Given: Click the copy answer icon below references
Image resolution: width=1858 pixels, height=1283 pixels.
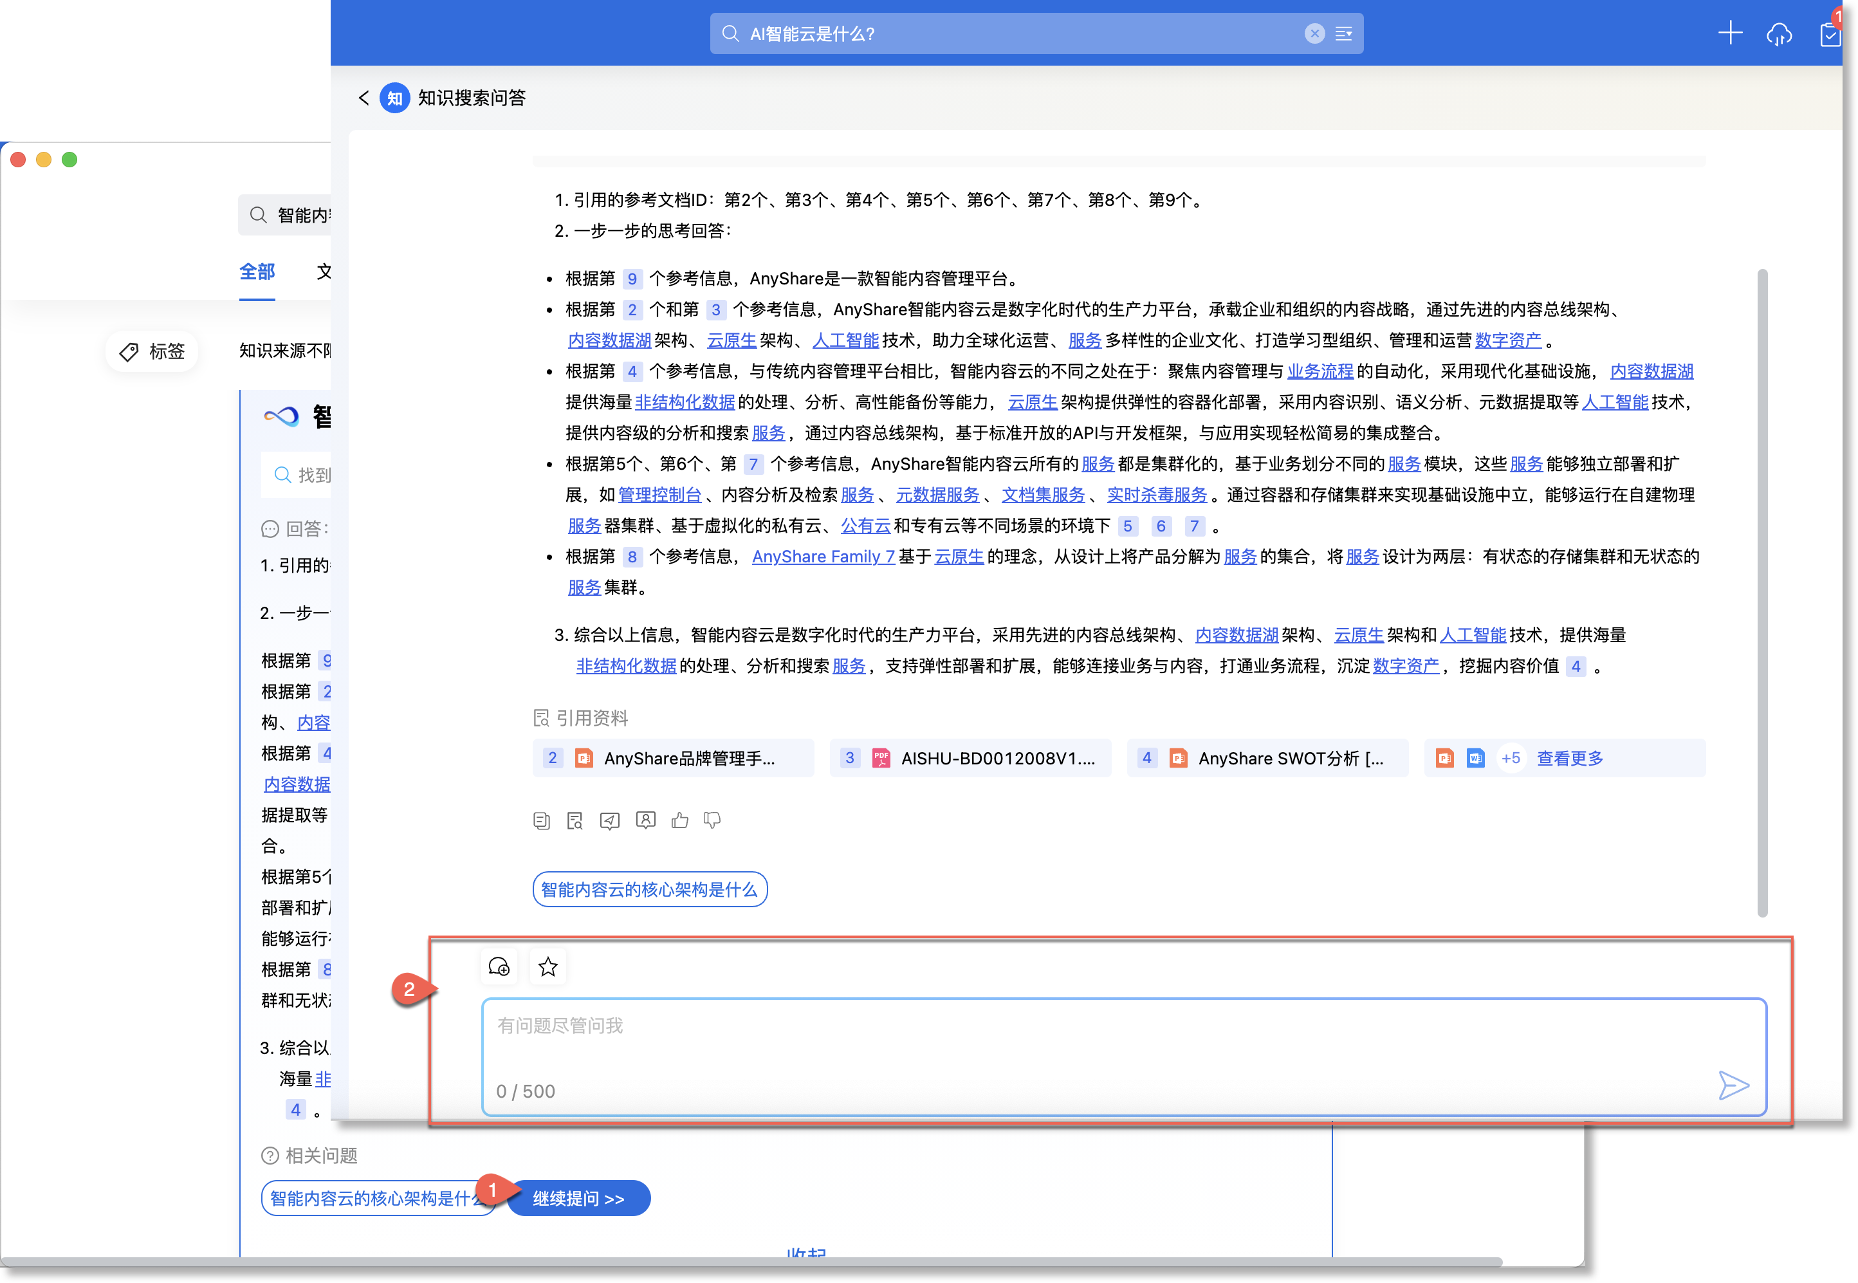Looking at the screenshot, I should point(542,820).
